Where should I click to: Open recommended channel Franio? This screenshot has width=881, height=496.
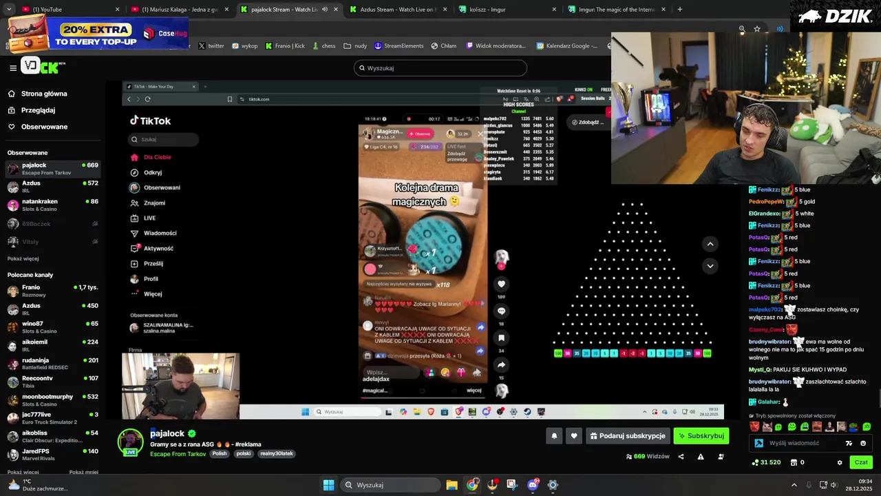53,291
